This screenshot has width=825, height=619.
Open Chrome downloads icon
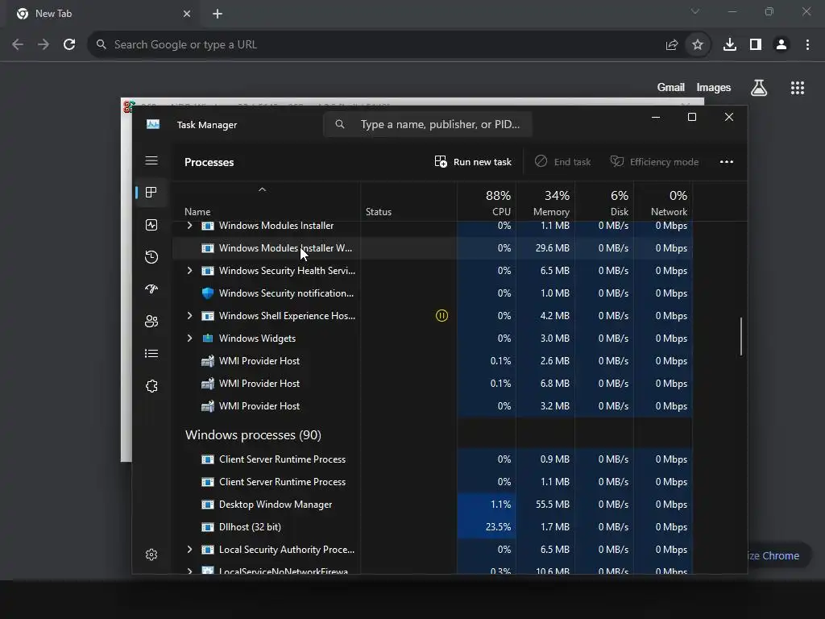[730, 45]
